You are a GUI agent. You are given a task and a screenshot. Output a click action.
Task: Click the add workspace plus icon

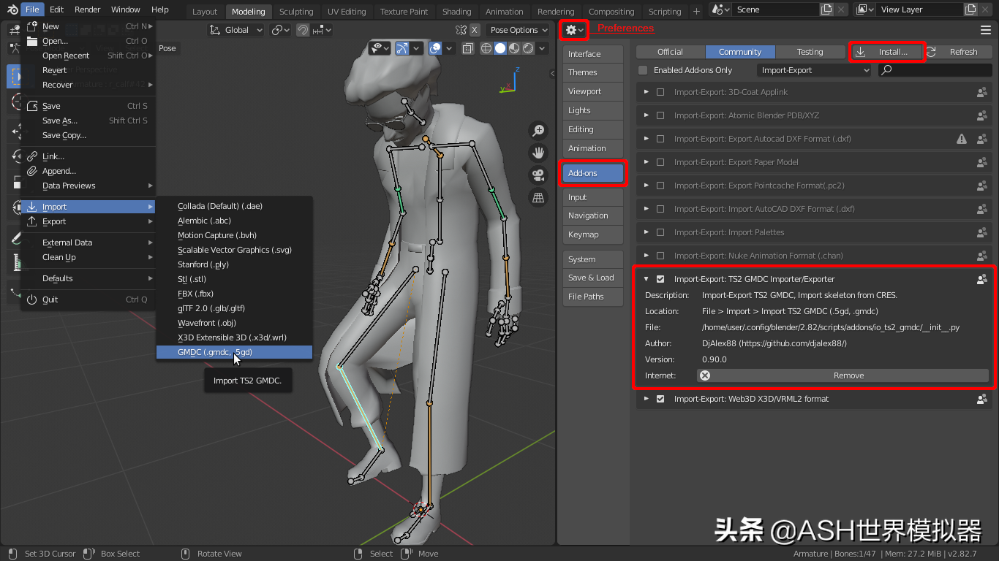pyautogui.click(x=696, y=12)
